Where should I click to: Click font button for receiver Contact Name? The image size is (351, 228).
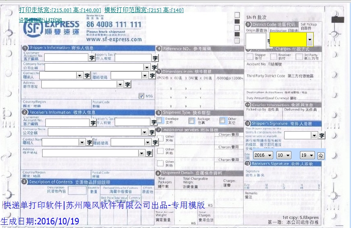(89, 142)
